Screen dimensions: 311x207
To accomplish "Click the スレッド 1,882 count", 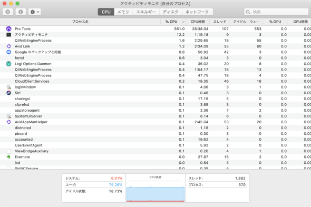I will click(x=240, y=178).
